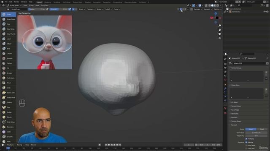Toggle X-axis symmetry button
This screenshot has width=270, height=151.
click(x=181, y=9)
